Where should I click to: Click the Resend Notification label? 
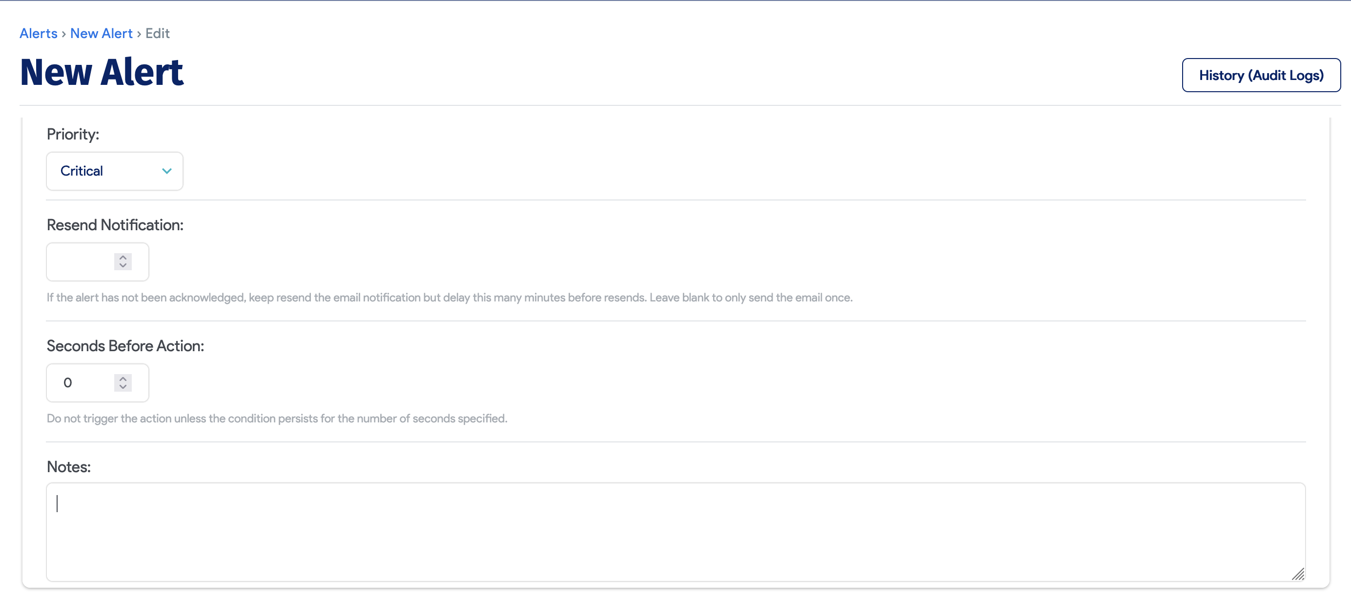tap(115, 225)
